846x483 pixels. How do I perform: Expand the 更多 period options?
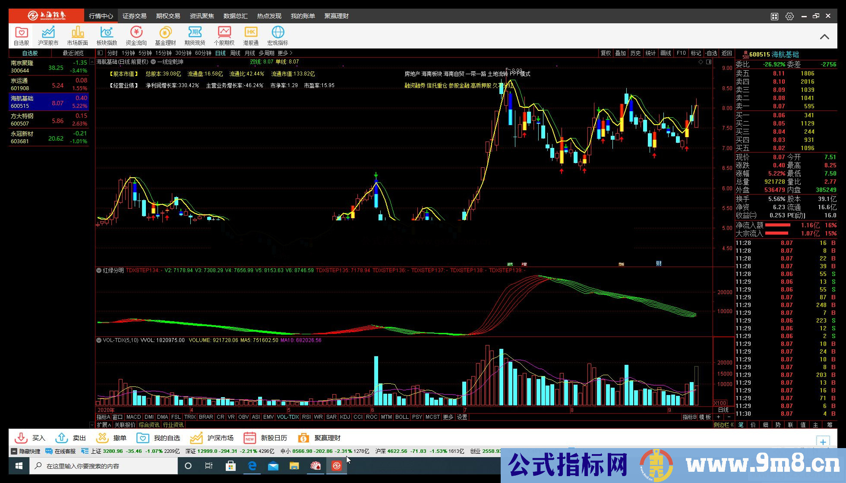coord(285,53)
